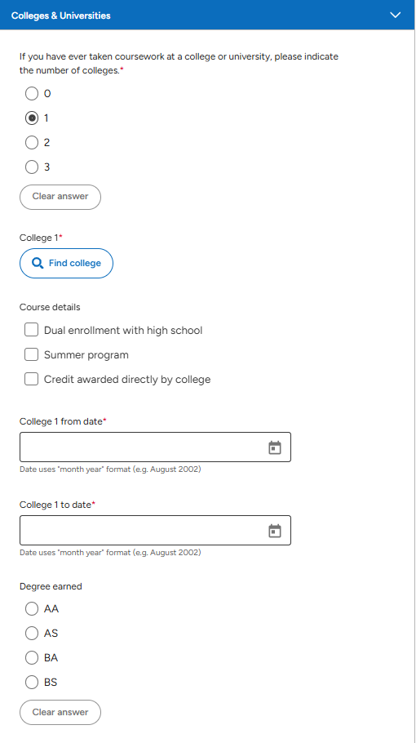
Task: Click the magnifier icon in Find college
Action: tap(38, 263)
